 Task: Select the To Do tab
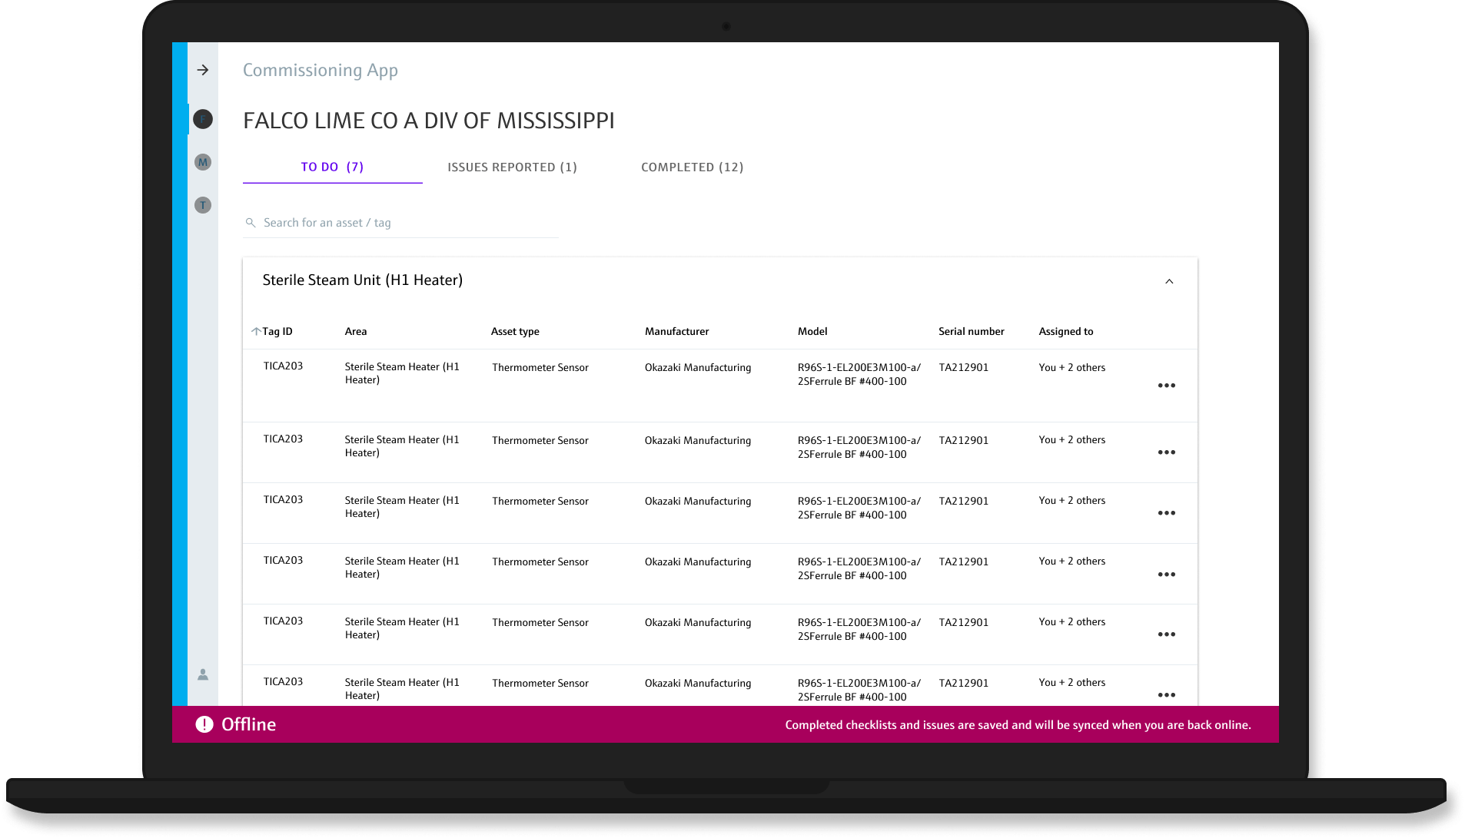332,167
